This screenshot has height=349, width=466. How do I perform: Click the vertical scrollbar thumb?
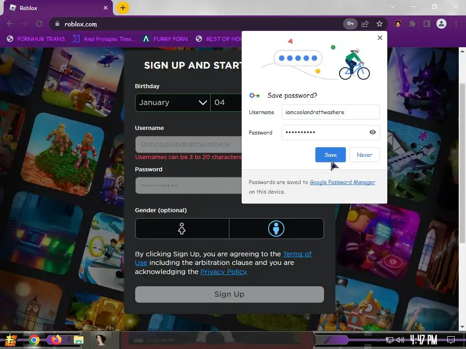point(462,163)
